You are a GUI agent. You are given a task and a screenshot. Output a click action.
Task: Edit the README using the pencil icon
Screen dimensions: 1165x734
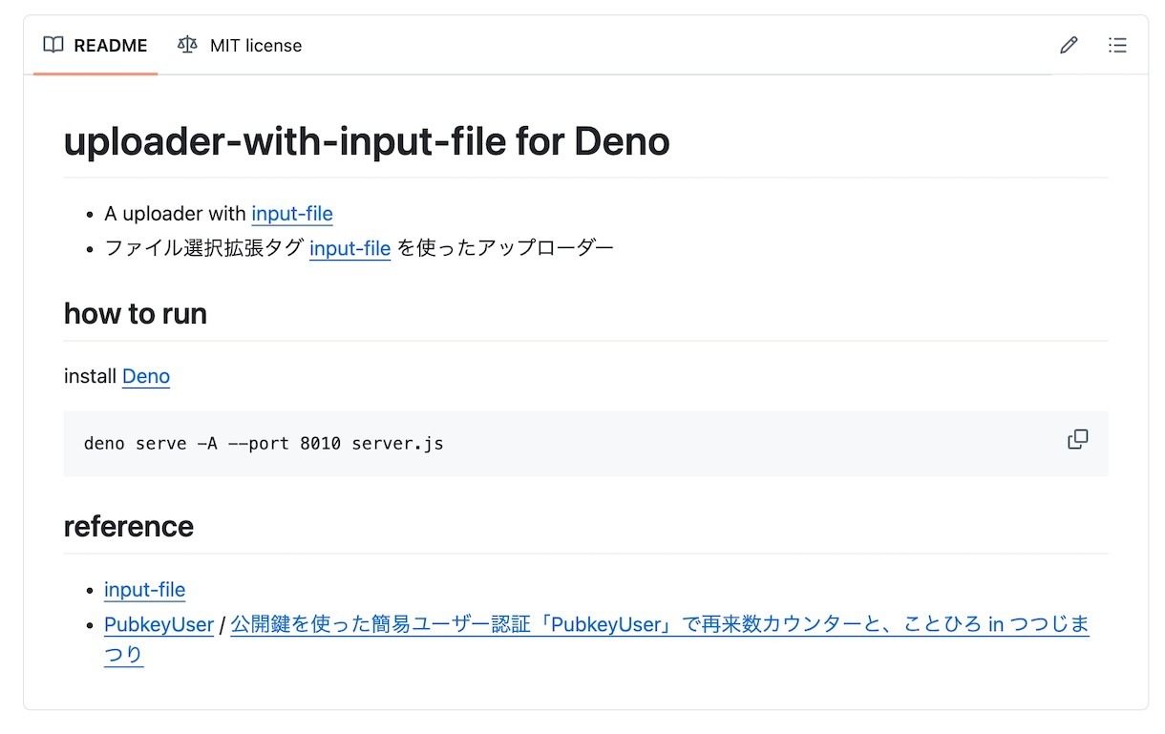[1069, 45]
